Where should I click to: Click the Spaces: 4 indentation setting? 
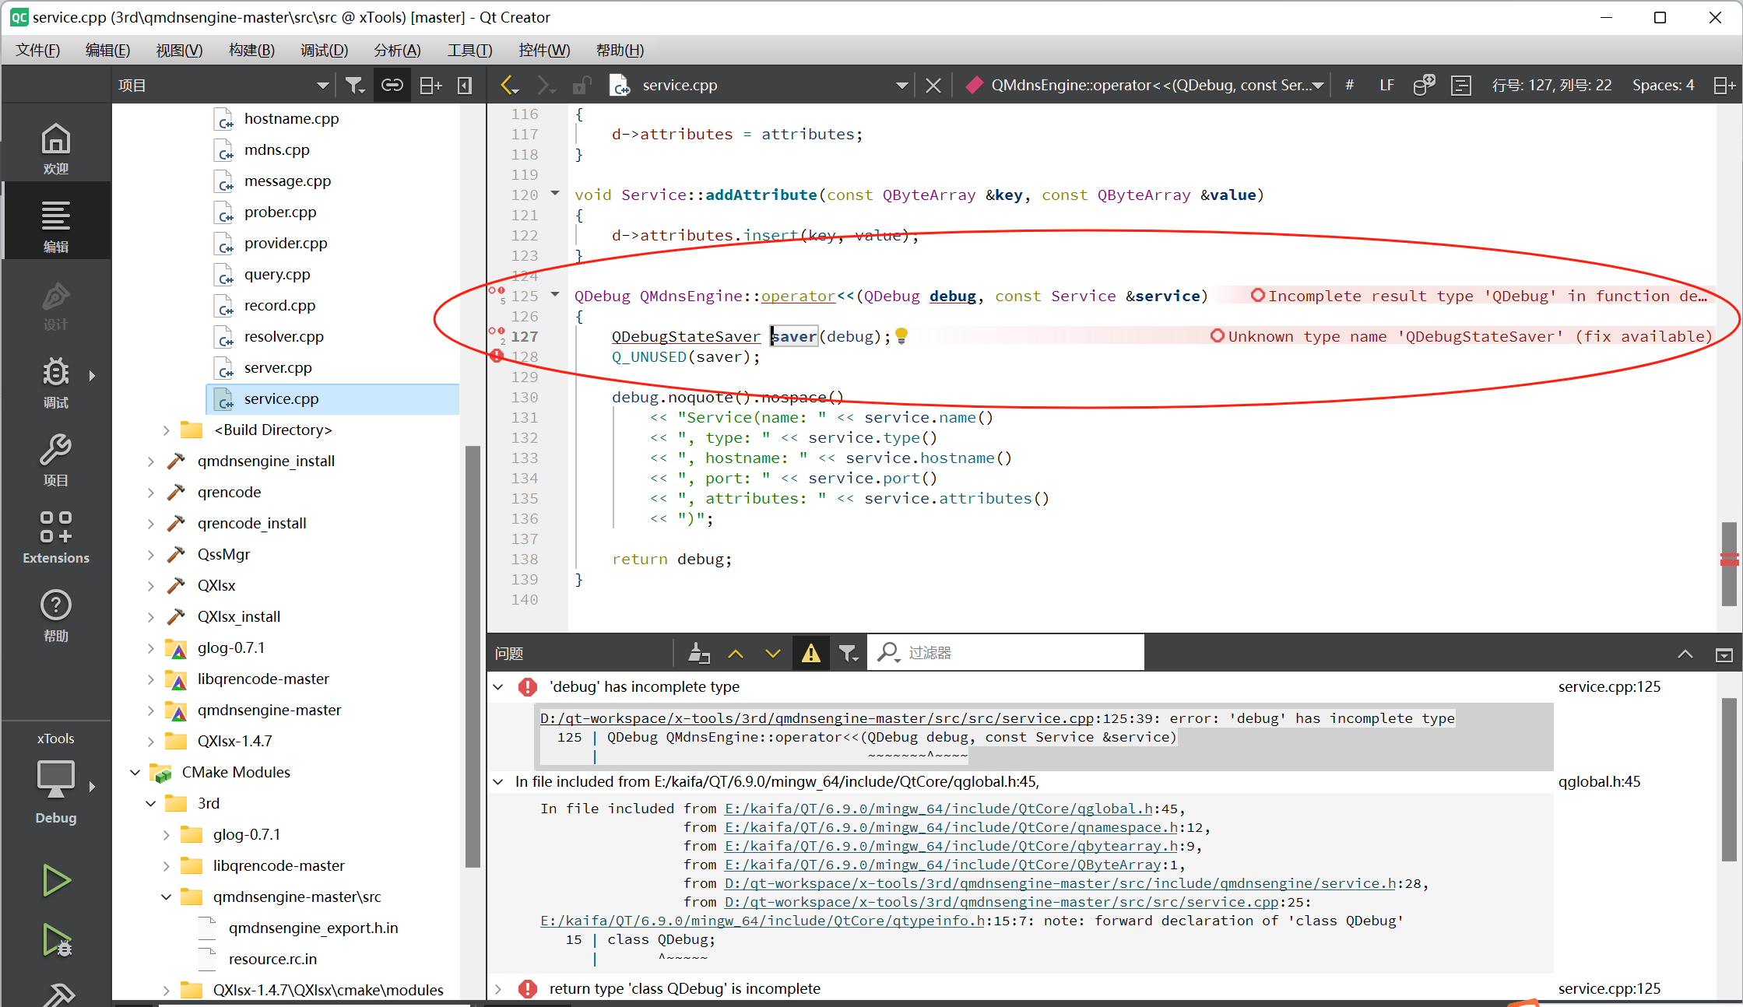[x=1663, y=85]
